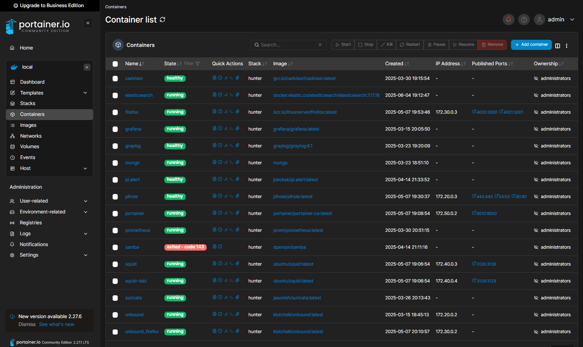Click the portainer.io logo

[x=38, y=27]
